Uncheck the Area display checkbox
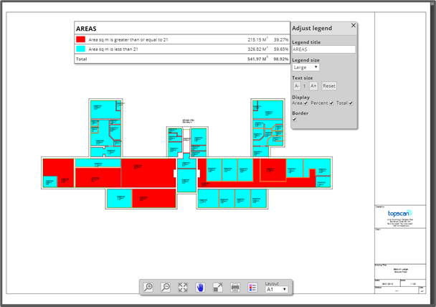The image size is (436, 307). coord(306,103)
